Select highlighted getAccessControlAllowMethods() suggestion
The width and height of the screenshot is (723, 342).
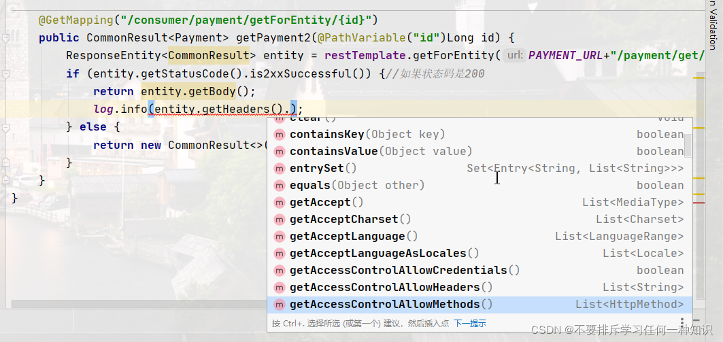480,305
